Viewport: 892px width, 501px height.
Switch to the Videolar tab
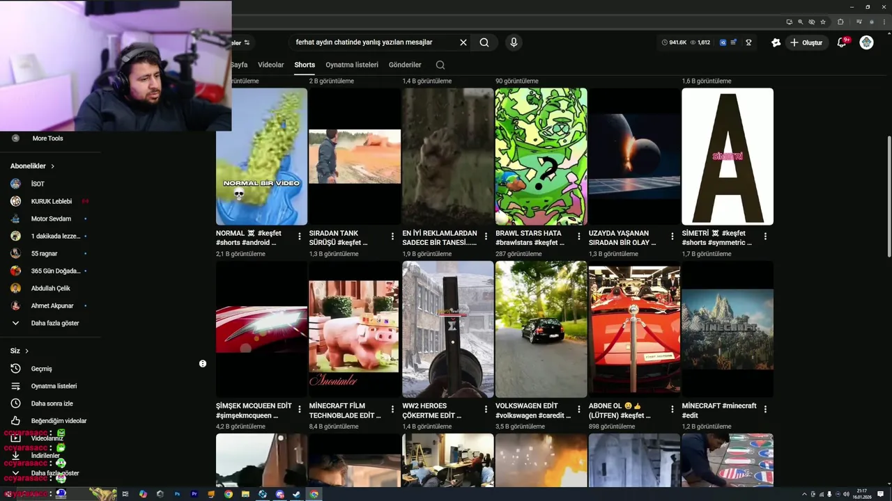click(271, 65)
